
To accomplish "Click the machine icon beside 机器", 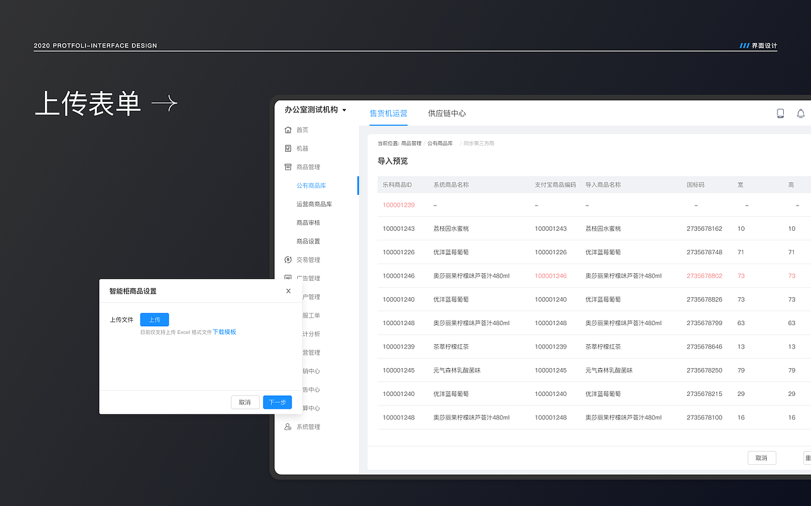I will click(x=288, y=149).
